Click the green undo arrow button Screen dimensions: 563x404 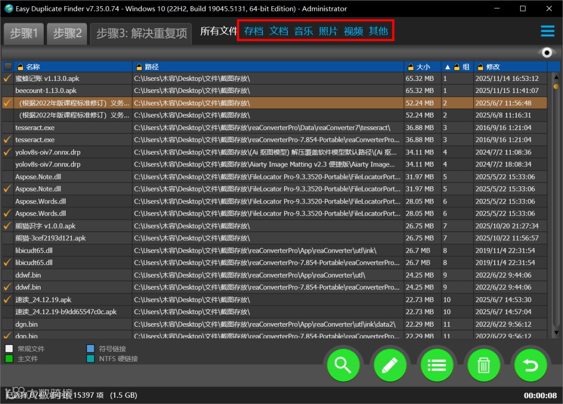531,365
